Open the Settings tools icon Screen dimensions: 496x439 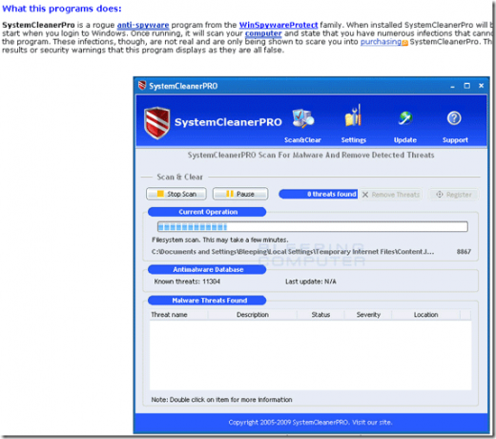tap(353, 115)
